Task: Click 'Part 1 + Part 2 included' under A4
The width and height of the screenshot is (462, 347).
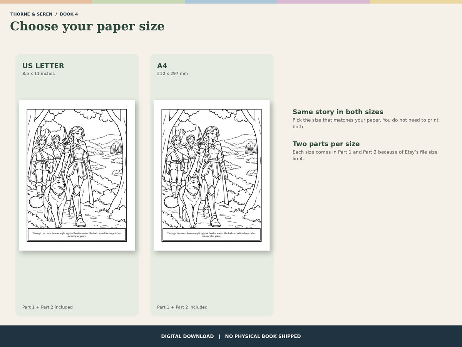Action: click(x=182, y=307)
